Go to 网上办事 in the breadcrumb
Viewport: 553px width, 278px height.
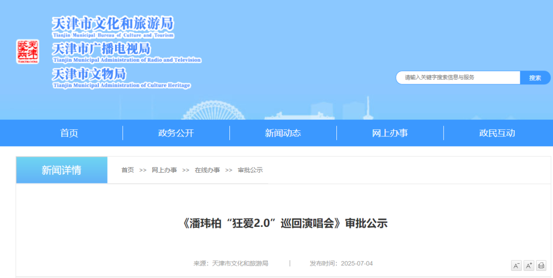[x=164, y=170]
